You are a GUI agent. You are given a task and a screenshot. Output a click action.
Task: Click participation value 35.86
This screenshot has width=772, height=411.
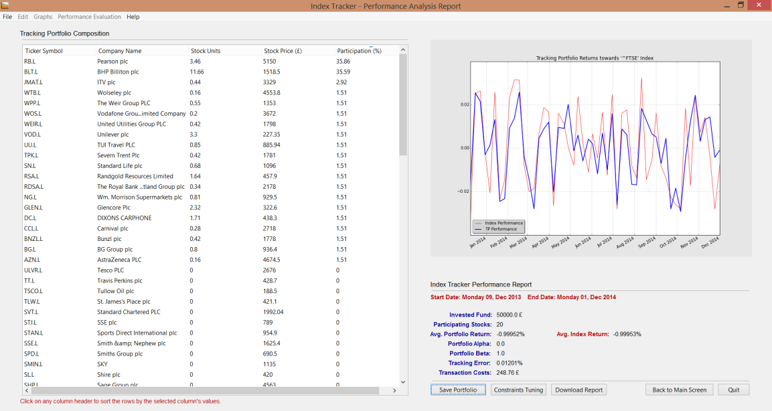(343, 62)
